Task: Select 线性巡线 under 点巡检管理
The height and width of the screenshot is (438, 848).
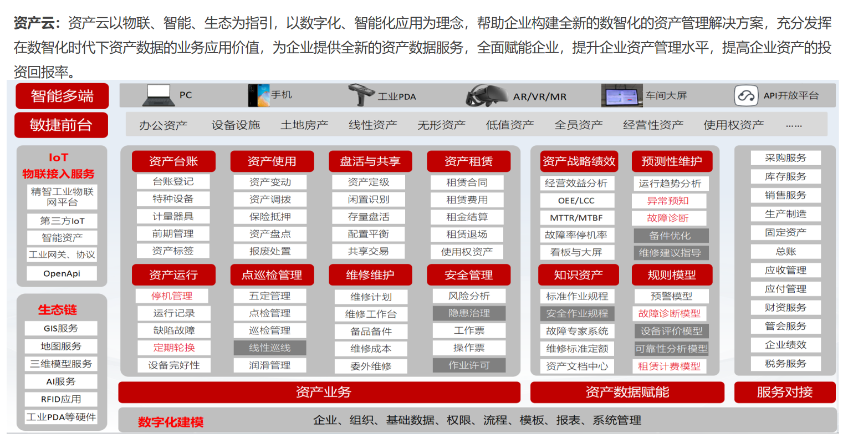Action: click(270, 348)
